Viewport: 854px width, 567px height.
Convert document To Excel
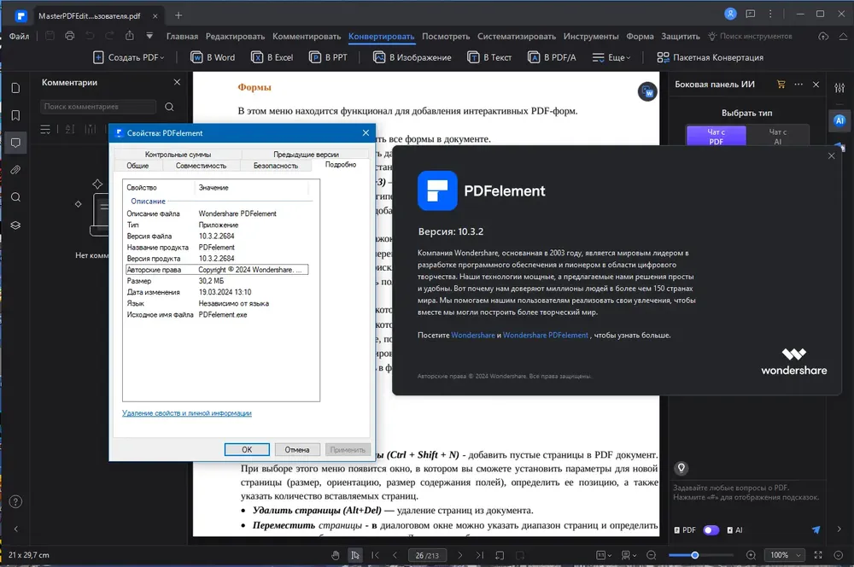272,57
